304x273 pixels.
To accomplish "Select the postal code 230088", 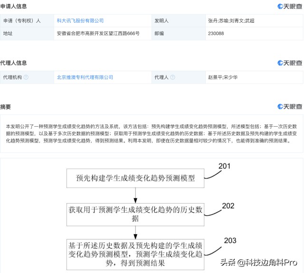I will 216,34.
